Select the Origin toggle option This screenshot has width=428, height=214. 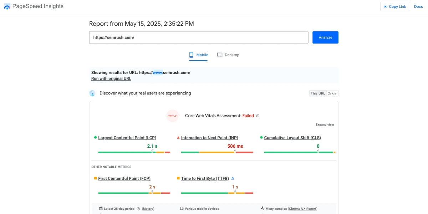click(332, 93)
